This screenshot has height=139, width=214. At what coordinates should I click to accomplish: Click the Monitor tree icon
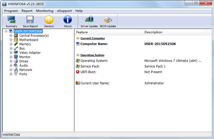[x=16, y=57]
